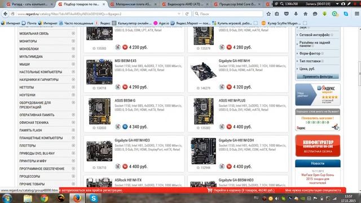Expand МОНИТОРЫ category

73,41
